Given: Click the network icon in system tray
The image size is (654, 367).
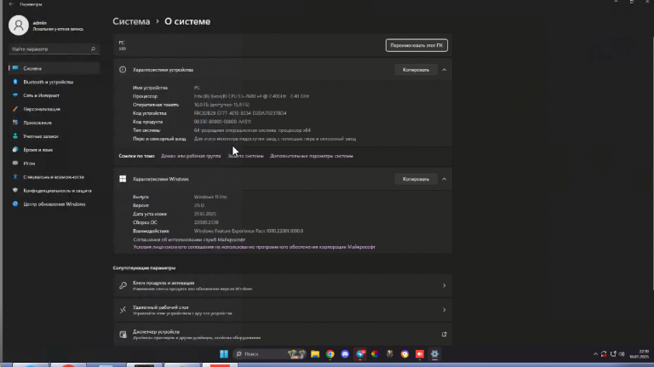Looking at the screenshot, I should pos(613,354).
